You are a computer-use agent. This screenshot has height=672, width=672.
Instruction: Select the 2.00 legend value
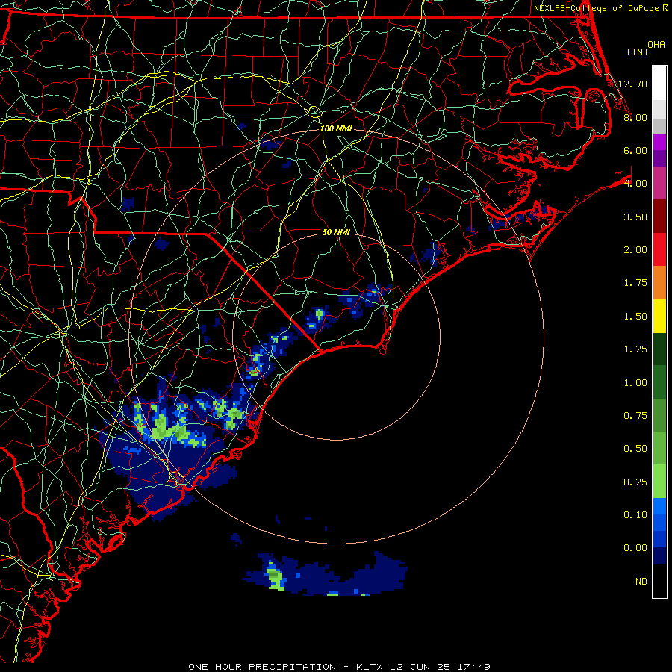(x=635, y=250)
